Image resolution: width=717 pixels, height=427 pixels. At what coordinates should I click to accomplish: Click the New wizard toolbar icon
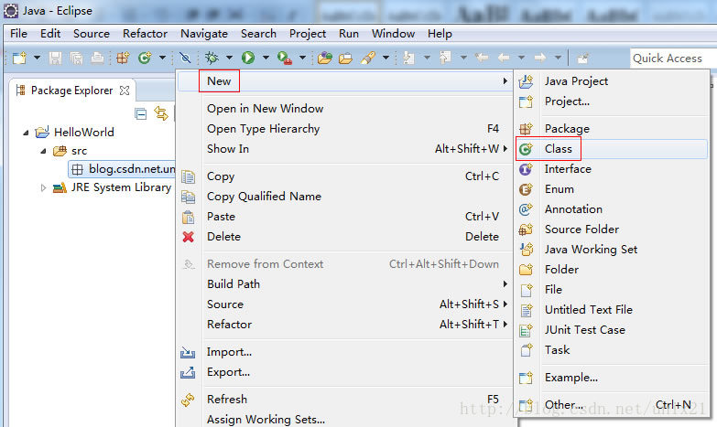point(19,58)
